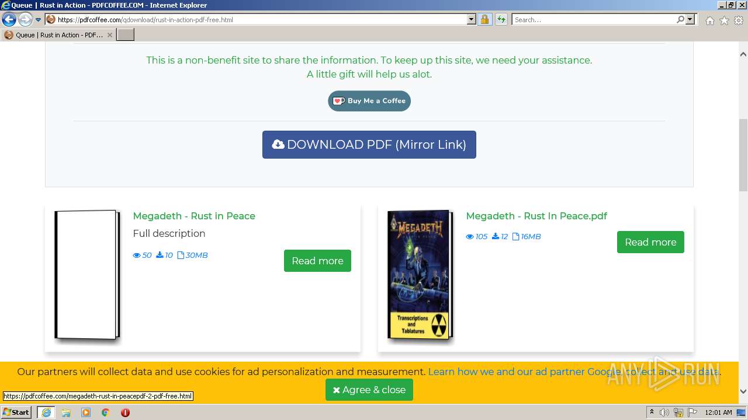Open Megadeth - Rust In Peace.pdf title link
748x420 pixels.
point(536,216)
